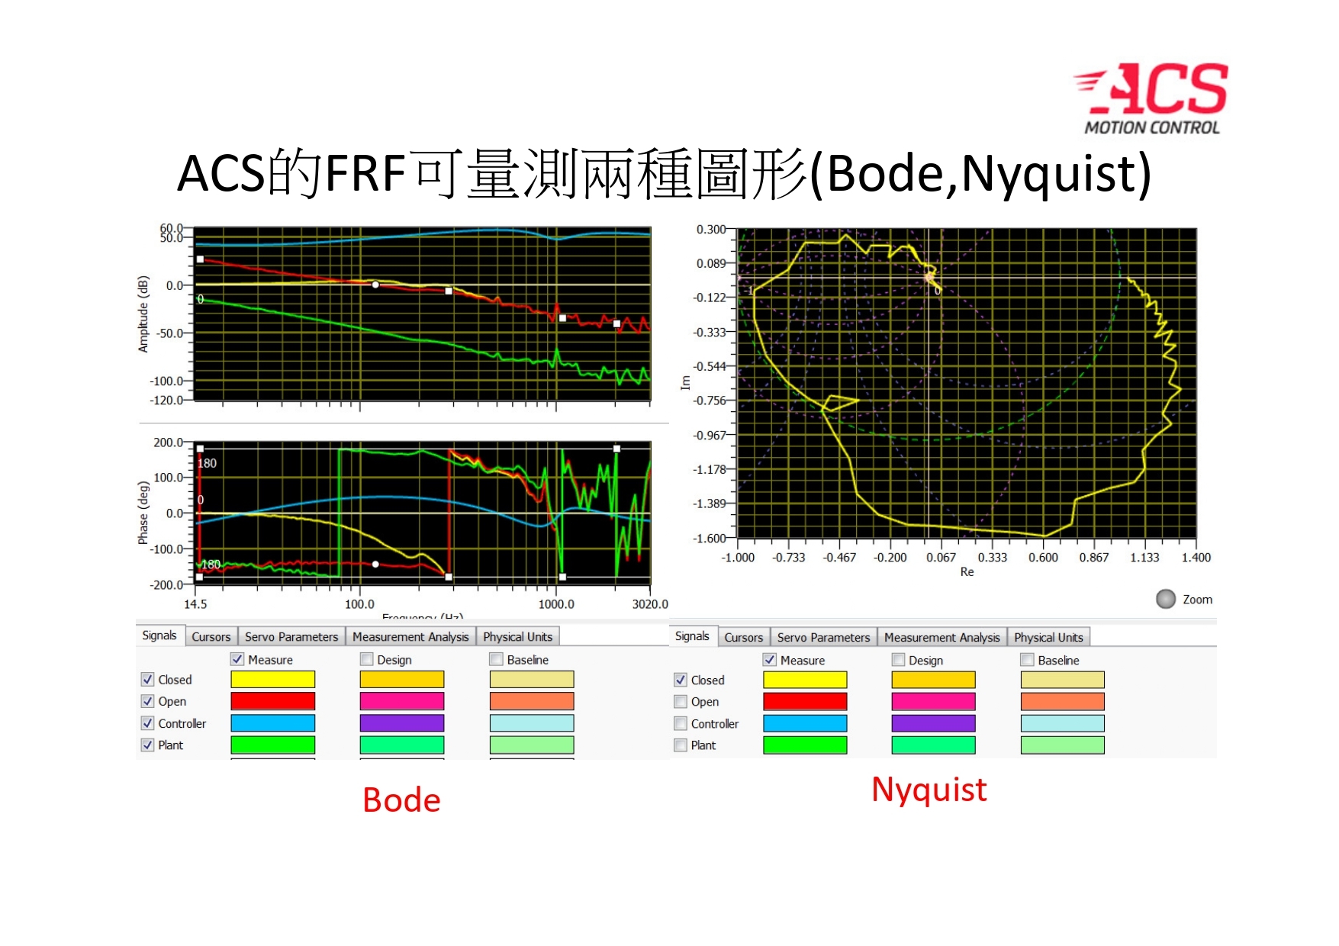This screenshot has width=1339, height=946.
Task: Open the Cursors tab in Bode panel
Action: pyautogui.click(x=211, y=636)
